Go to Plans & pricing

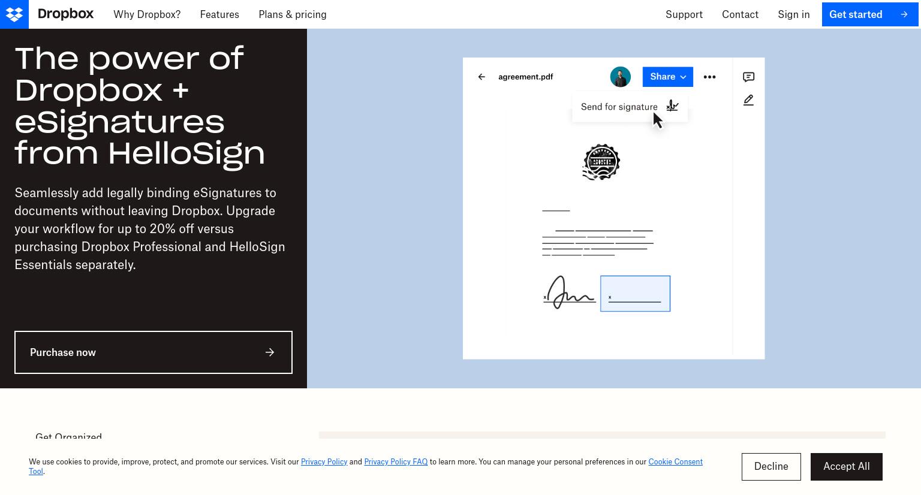(x=293, y=14)
